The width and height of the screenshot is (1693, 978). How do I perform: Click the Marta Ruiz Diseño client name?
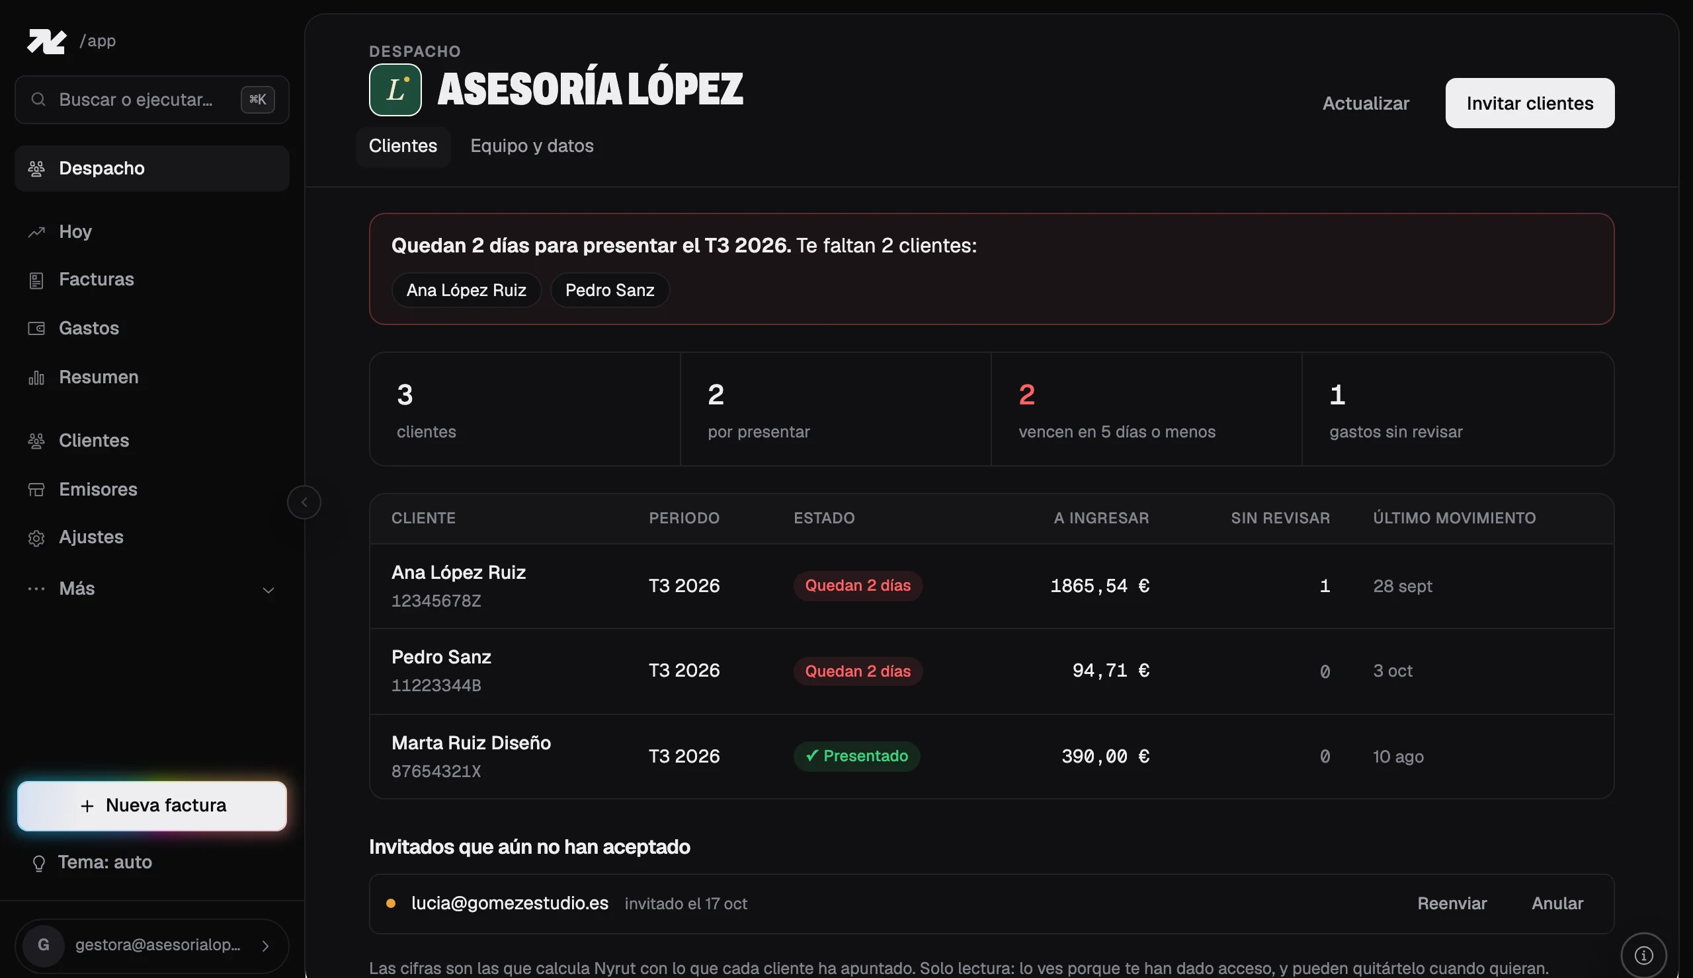[471, 743]
